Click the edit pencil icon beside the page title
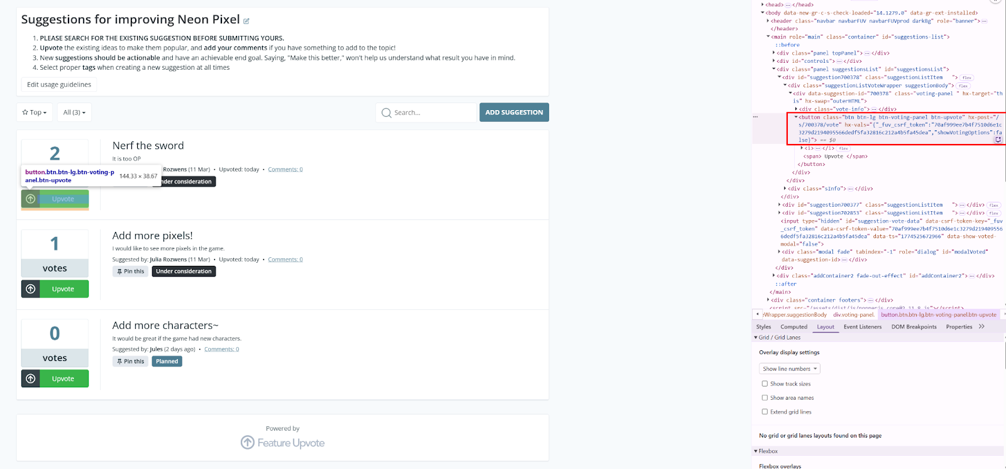This screenshot has height=469, width=1006. [246, 21]
